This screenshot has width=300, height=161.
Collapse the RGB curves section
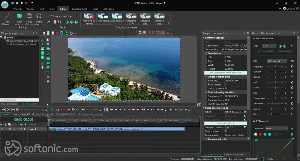(254, 121)
